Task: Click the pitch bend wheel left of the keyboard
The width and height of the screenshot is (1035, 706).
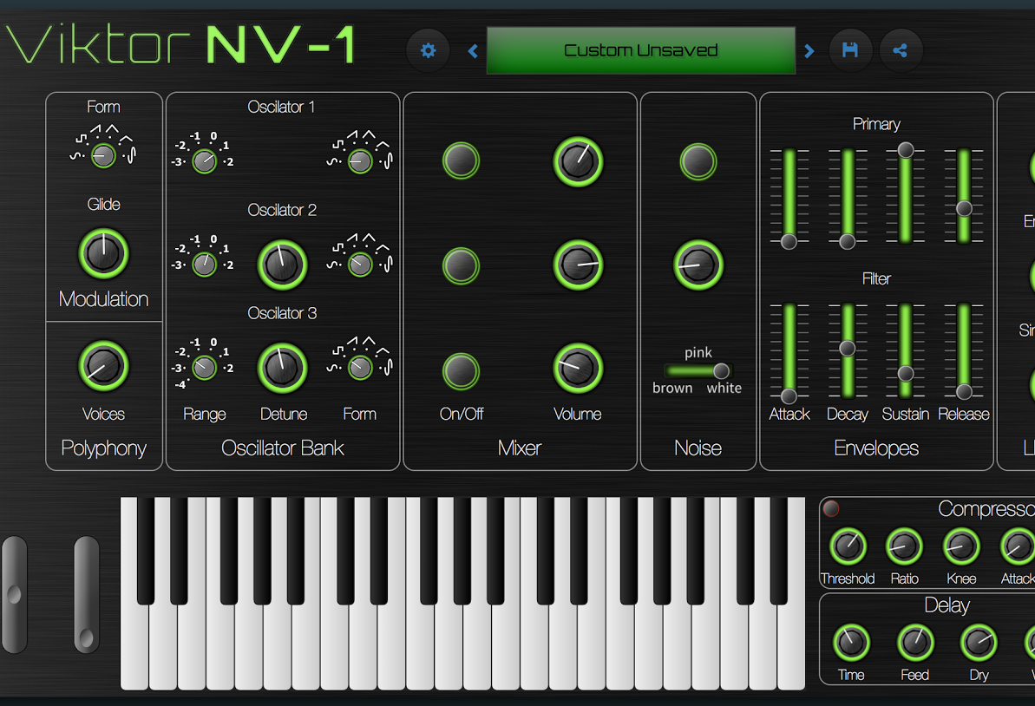Action: pos(15,594)
